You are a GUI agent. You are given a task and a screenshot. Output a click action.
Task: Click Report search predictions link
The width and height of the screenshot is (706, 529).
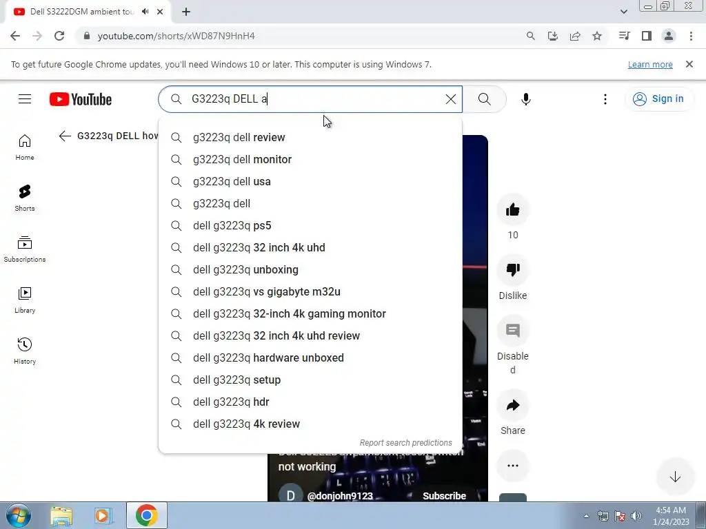pyautogui.click(x=405, y=443)
